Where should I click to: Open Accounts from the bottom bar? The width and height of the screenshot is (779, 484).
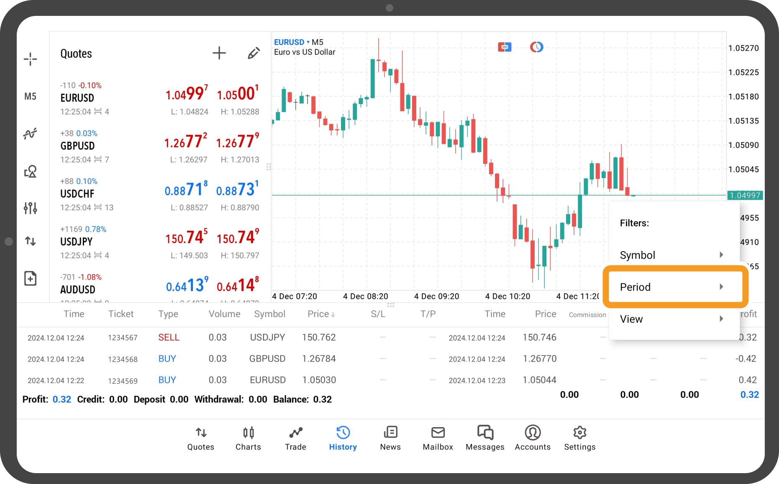[532, 438]
